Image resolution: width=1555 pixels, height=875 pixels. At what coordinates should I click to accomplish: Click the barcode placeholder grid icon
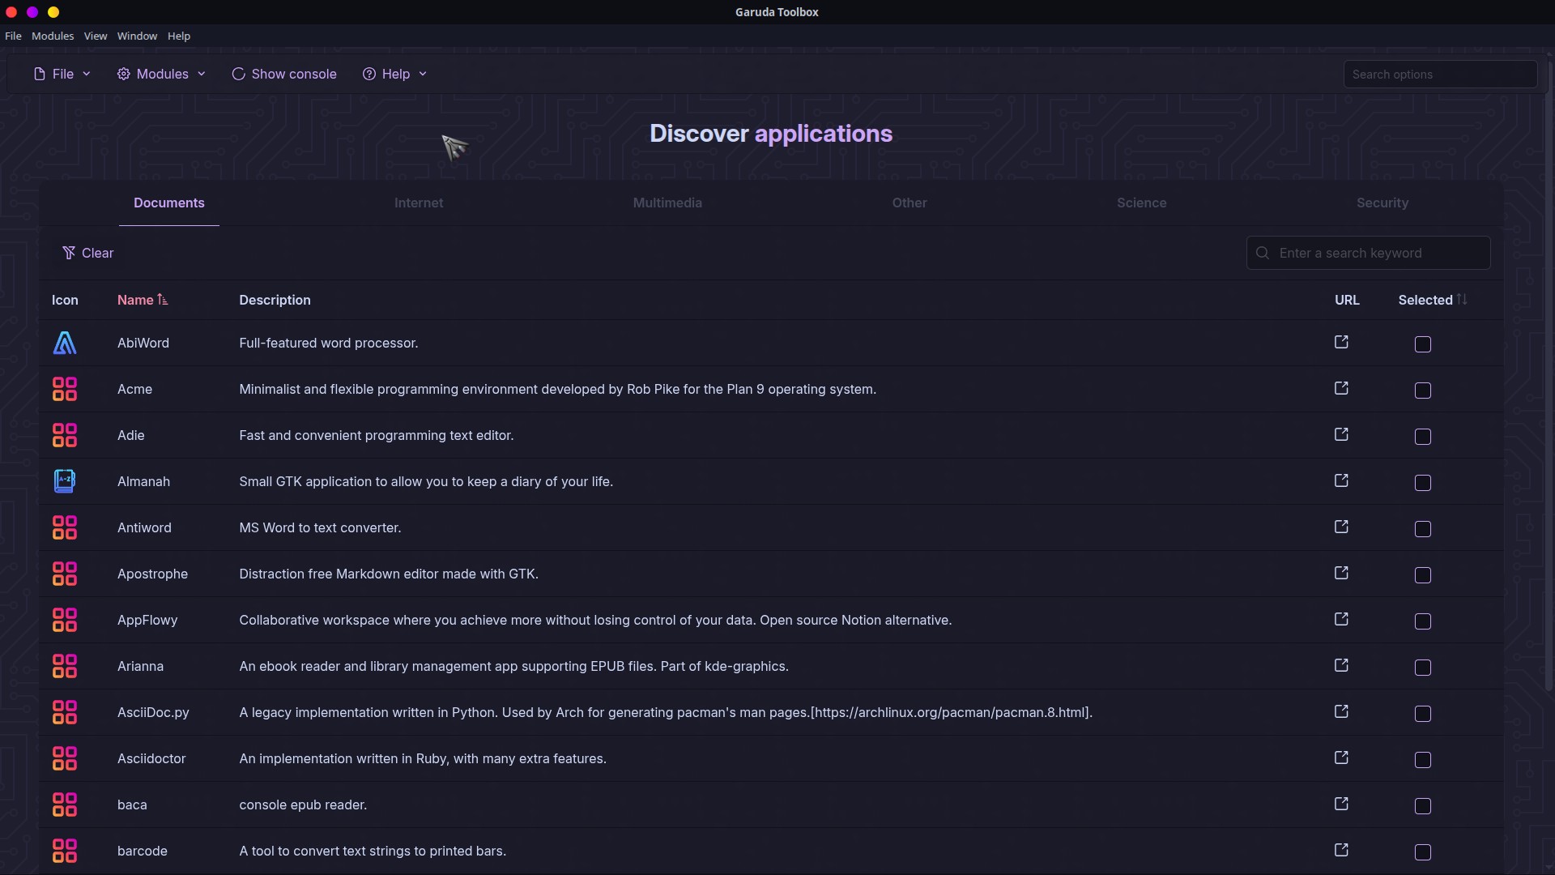[x=65, y=851]
